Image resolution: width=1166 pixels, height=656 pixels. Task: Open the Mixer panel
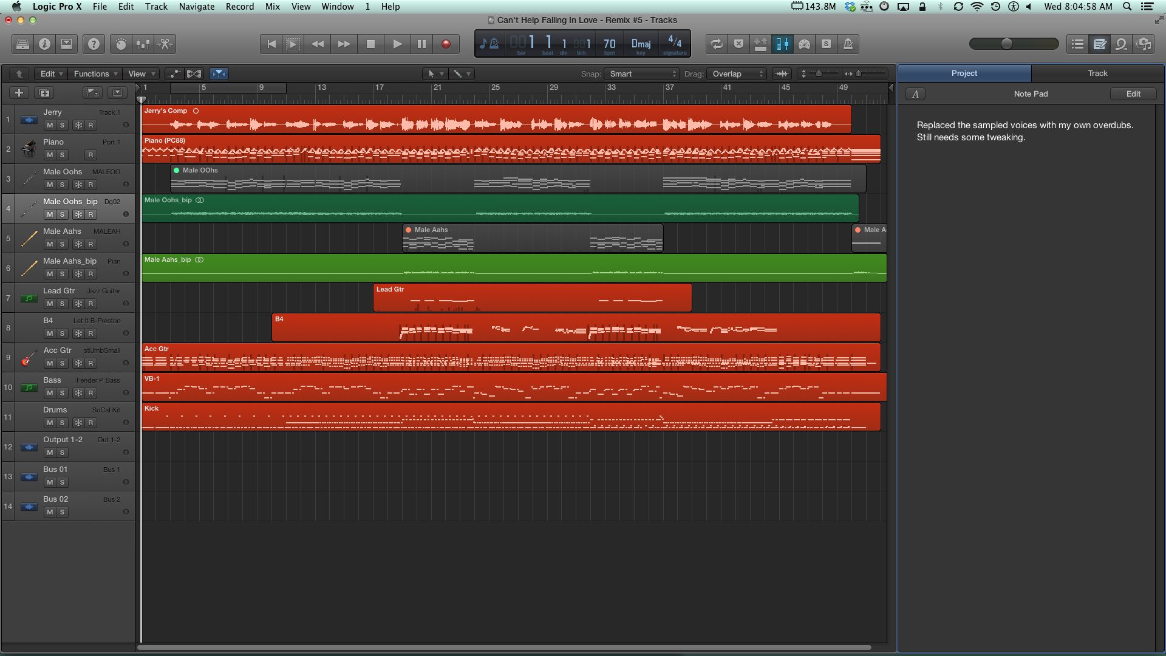(x=143, y=44)
